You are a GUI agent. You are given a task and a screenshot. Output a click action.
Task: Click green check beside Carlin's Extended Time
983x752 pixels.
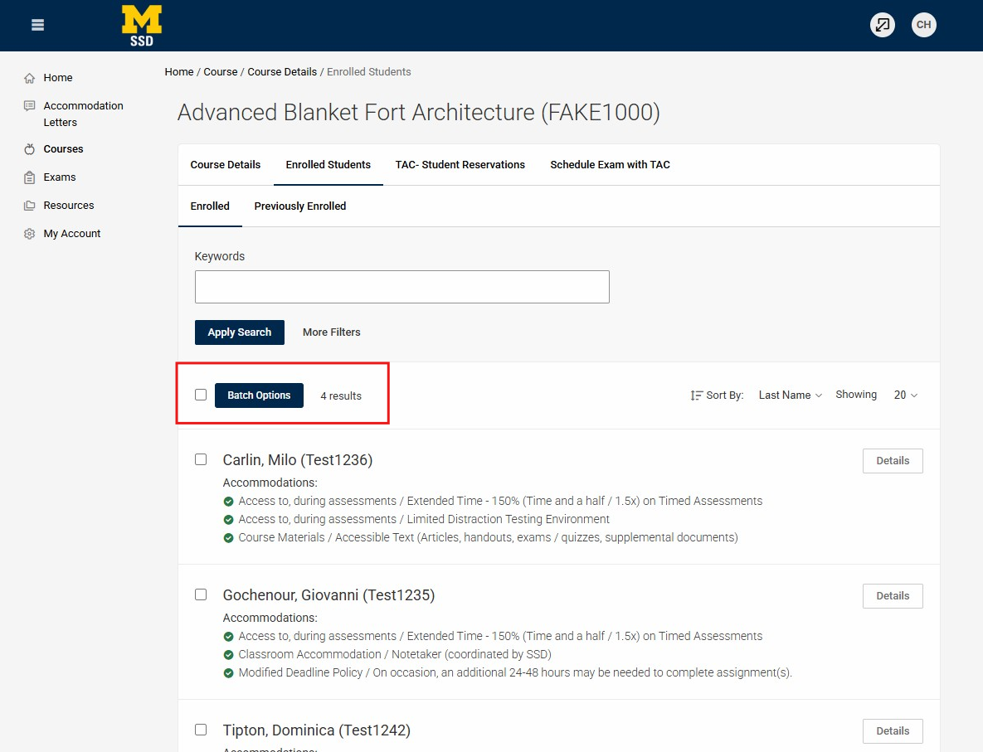[x=228, y=502]
